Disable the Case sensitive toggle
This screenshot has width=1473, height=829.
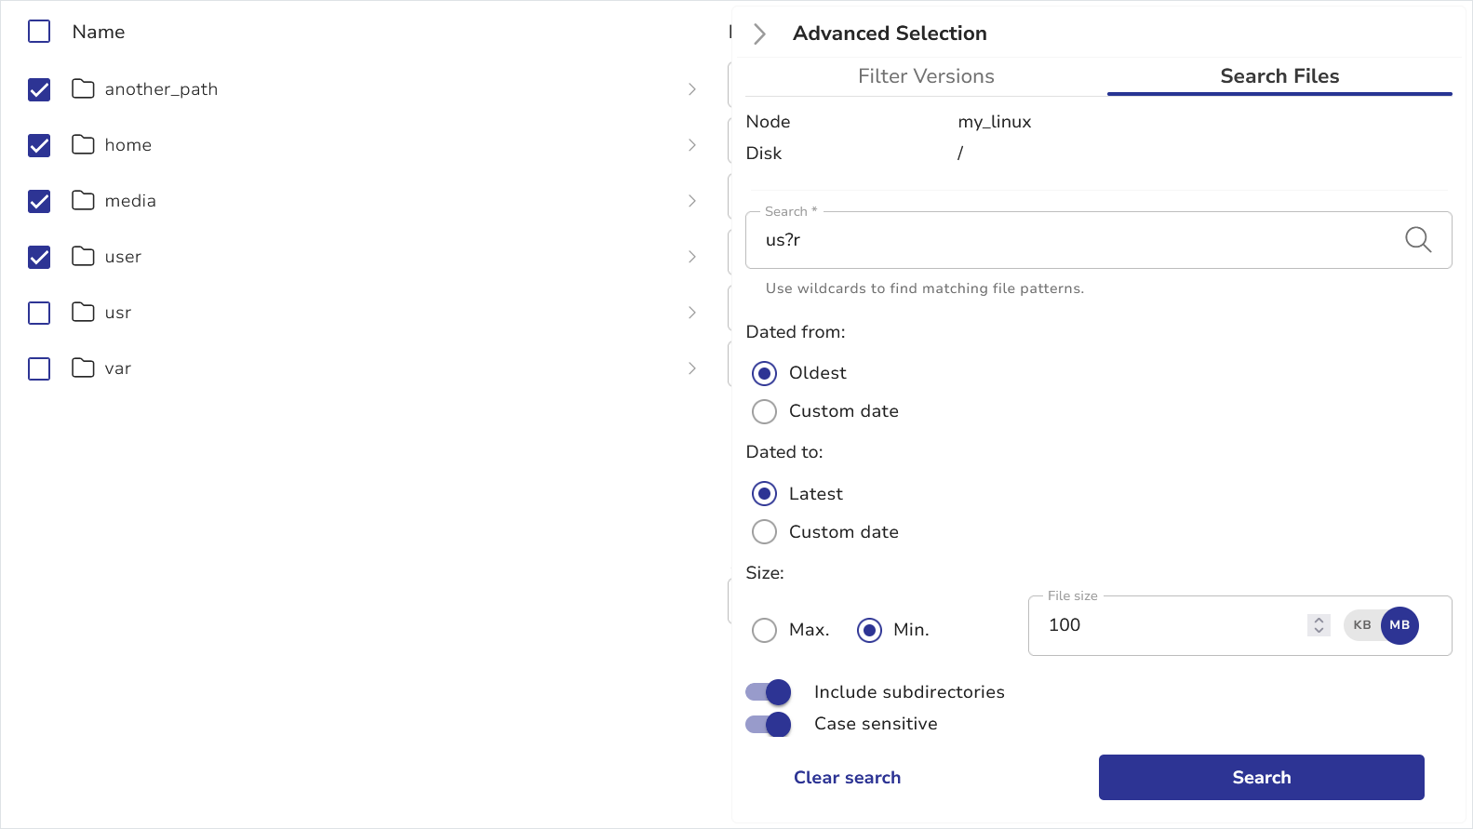click(769, 724)
